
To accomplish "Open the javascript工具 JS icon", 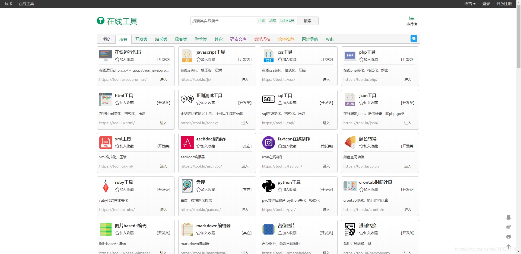I will tap(187, 56).
